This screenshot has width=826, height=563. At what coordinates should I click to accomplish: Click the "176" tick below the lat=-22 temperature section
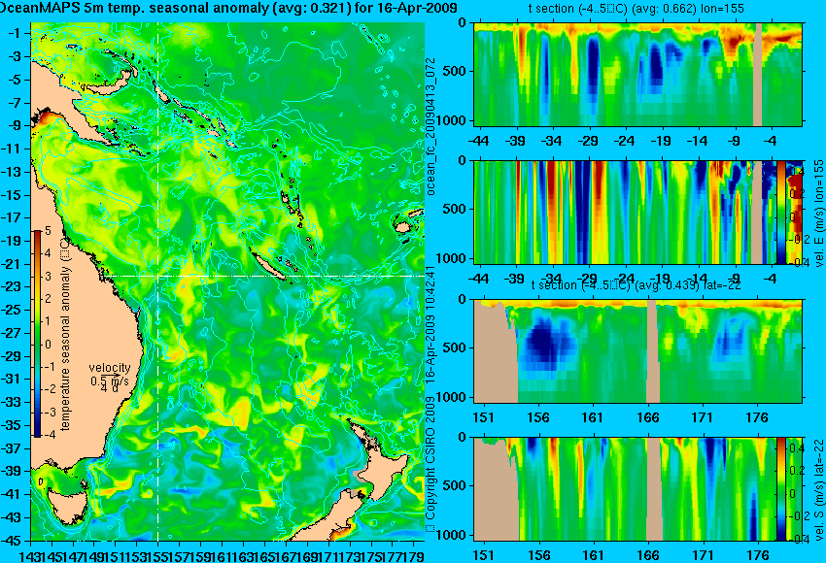[x=757, y=417]
